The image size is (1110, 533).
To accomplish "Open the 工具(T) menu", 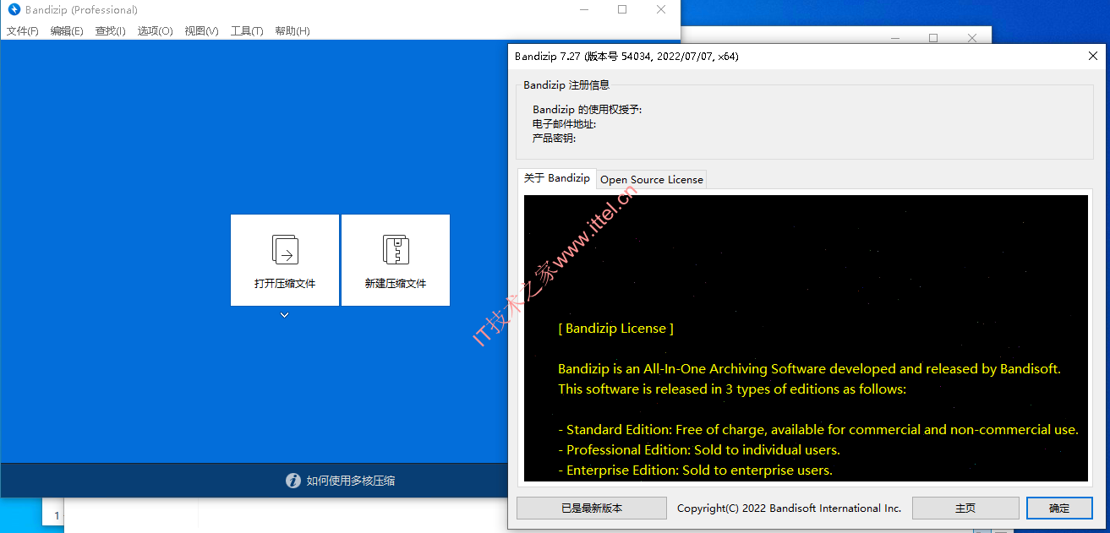I will [247, 31].
